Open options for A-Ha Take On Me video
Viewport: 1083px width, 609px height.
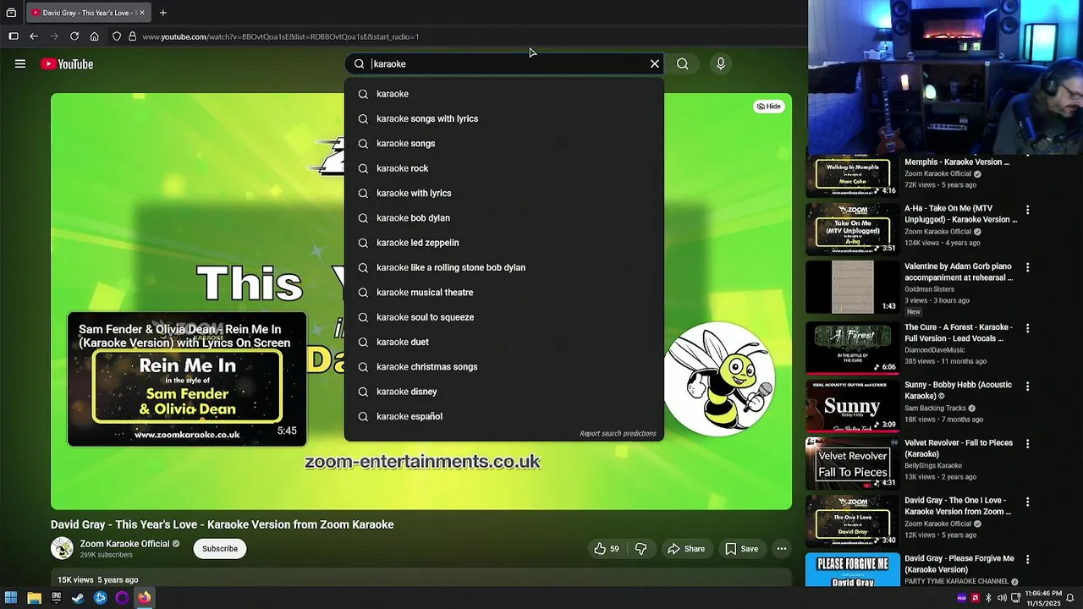[x=1028, y=210]
